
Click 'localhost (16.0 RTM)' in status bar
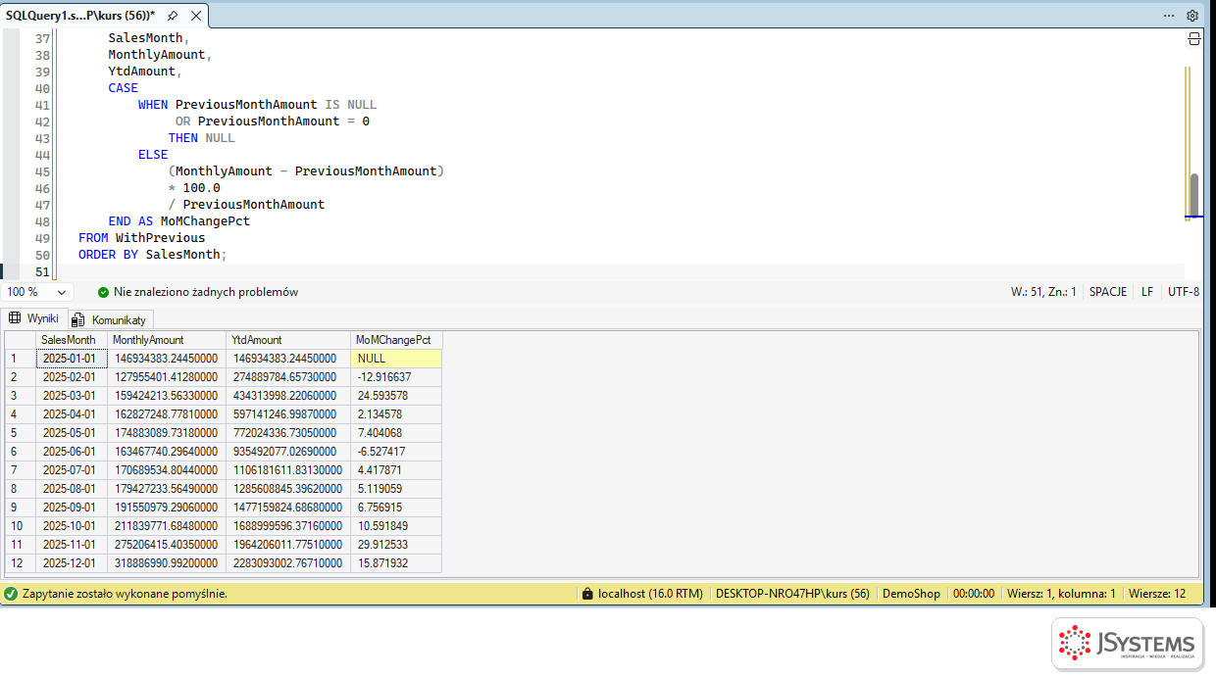coord(650,594)
